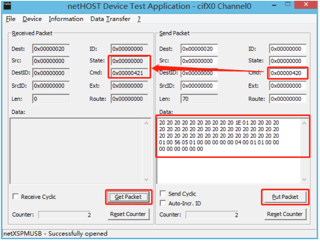Click the netHOST application icon in title bar
Screen dimensions: 320x242
coord(7,6)
